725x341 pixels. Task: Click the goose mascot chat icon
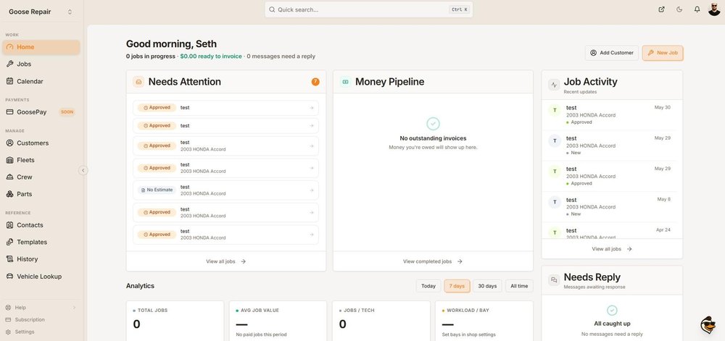tap(708, 325)
